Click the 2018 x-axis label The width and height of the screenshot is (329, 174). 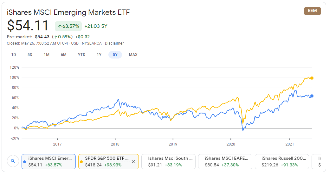pyautogui.click(x=115, y=144)
